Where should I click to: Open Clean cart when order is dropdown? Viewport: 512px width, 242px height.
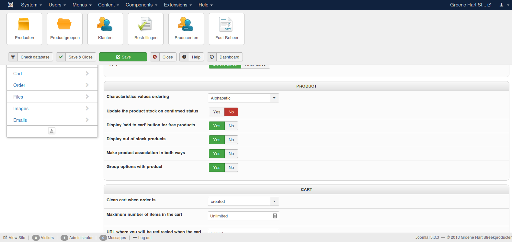click(243, 201)
